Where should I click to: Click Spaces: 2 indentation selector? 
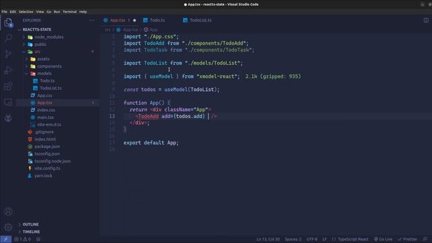tap(293, 239)
